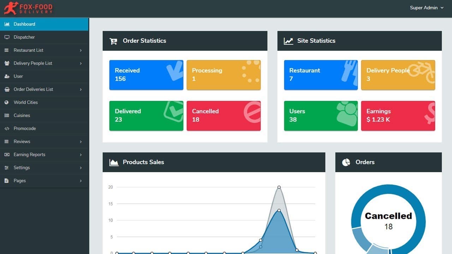This screenshot has height=254, width=452.
Task: Open the Super Admin dropdown menu
Action: [x=426, y=8]
